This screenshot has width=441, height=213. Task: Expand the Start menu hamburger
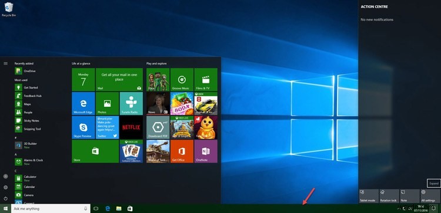pos(6,63)
